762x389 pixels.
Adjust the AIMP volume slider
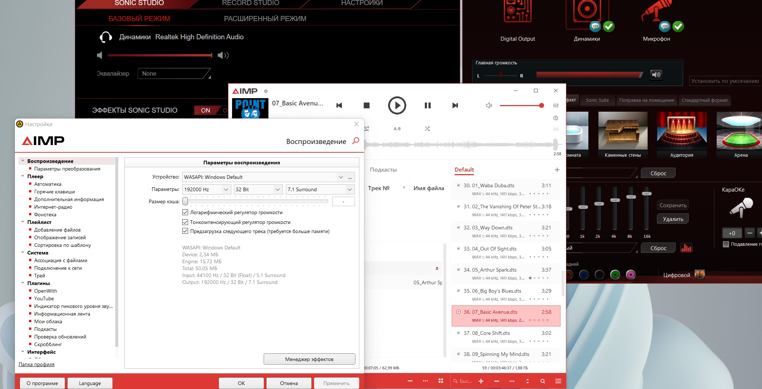[522, 105]
